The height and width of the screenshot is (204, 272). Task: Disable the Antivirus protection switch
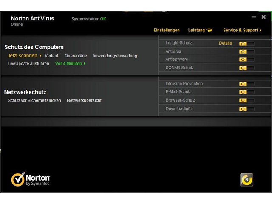click(246, 51)
